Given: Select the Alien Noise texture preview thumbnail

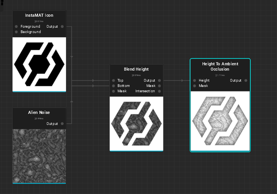Looking at the screenshot, I should click(x=39, y=156).
